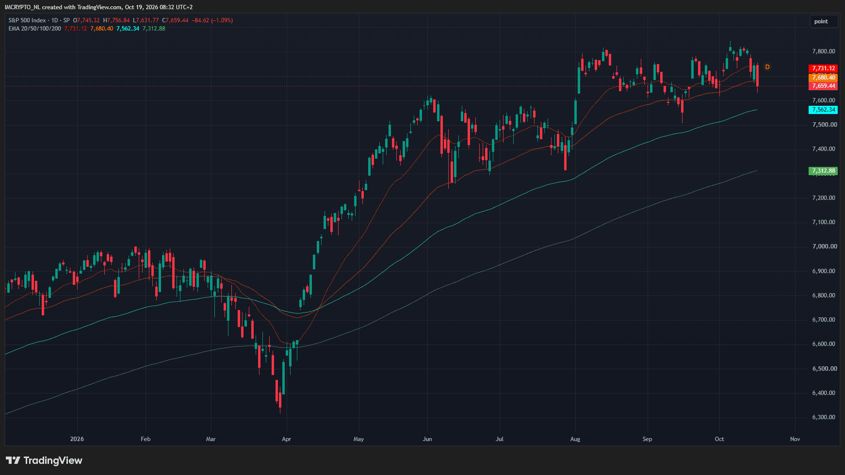Click the 'Nov' label on the time axis

click(795, 439)
